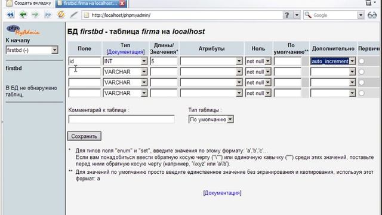Screen dimensions: 382x215
Task: Open the auto_increment extra dropdown
Action: (333, 61)
